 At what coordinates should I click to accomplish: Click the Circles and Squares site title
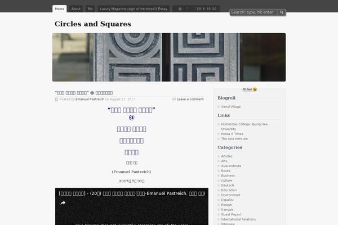(x=93, y=24)
